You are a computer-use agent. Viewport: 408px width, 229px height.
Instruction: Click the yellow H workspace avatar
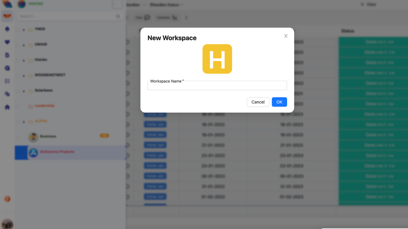click(217, 59)
